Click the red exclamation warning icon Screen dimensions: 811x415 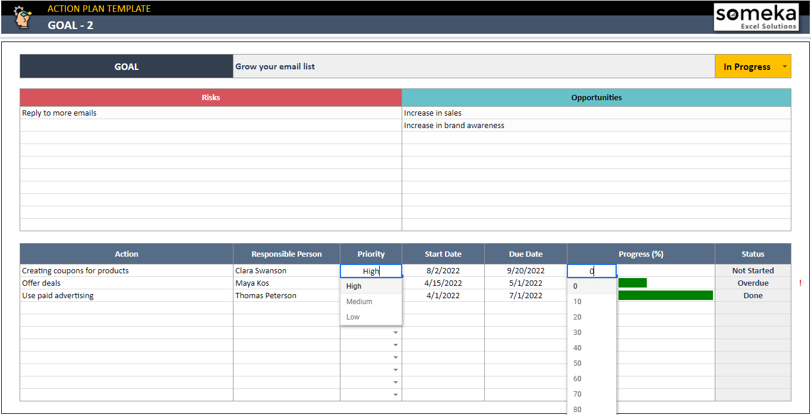[x=799, y=283]
